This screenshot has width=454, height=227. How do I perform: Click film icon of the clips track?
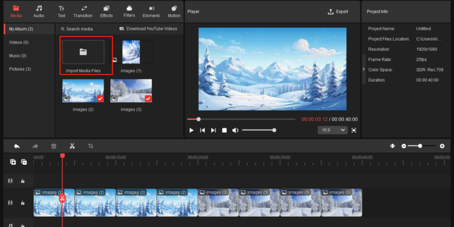click(x=10, y=203)
